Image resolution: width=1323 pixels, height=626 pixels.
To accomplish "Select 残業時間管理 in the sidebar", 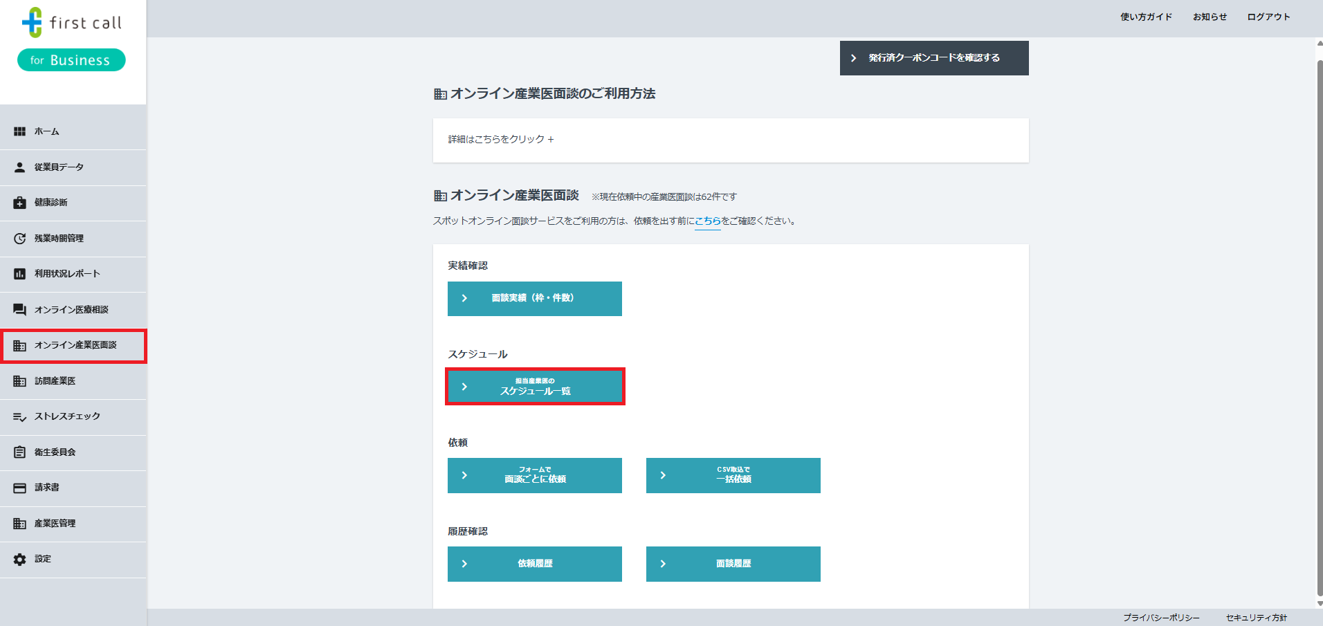I will [73, 239].
